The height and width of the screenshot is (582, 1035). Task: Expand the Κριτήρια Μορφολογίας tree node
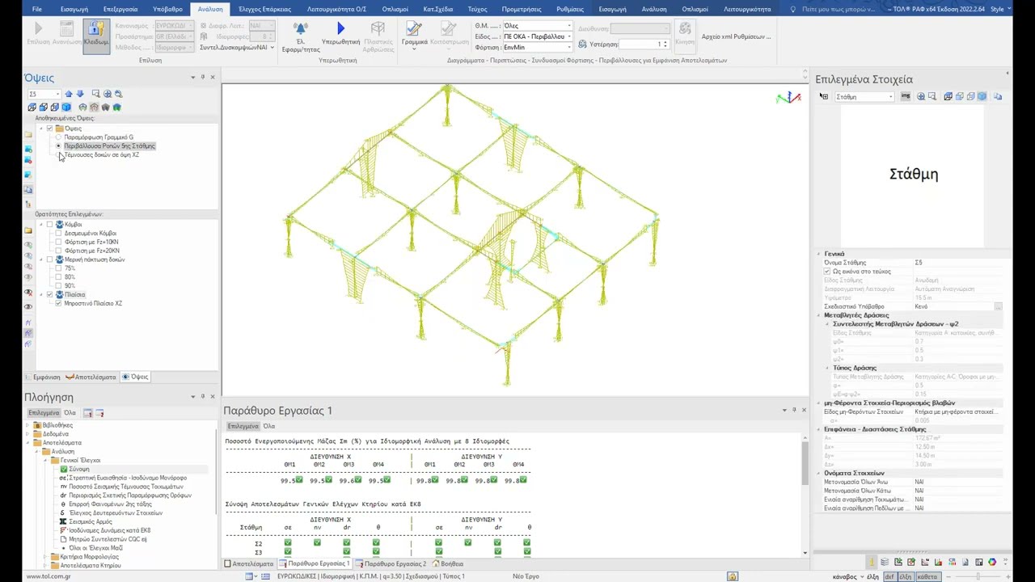[x=45, y=557]
